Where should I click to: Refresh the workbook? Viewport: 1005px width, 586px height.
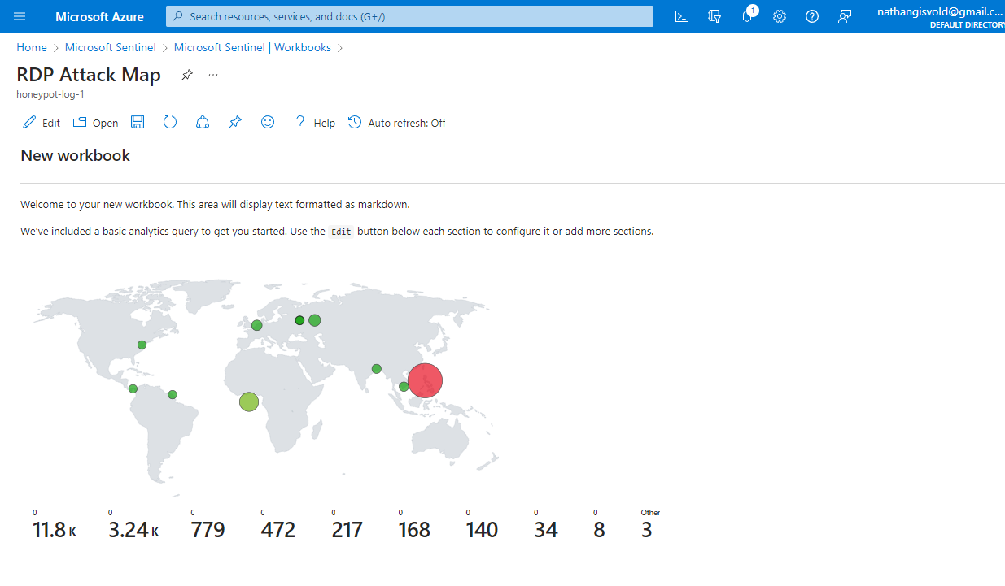point(170,123)
